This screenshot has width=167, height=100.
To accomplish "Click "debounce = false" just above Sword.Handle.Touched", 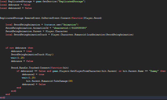I will [22, 61].
